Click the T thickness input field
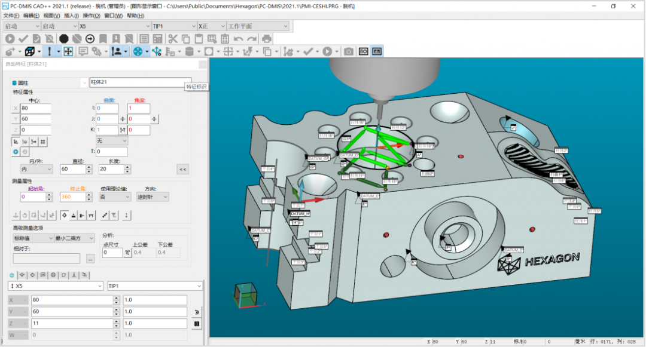The image size is (646, 347). click(112, 152)
